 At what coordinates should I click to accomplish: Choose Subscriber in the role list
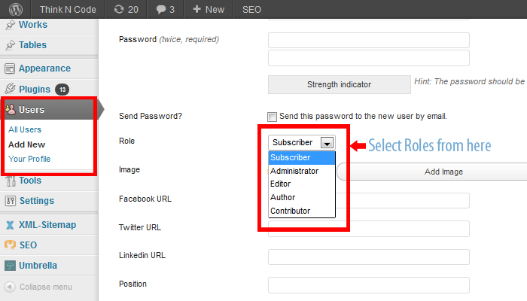point(302,157)
